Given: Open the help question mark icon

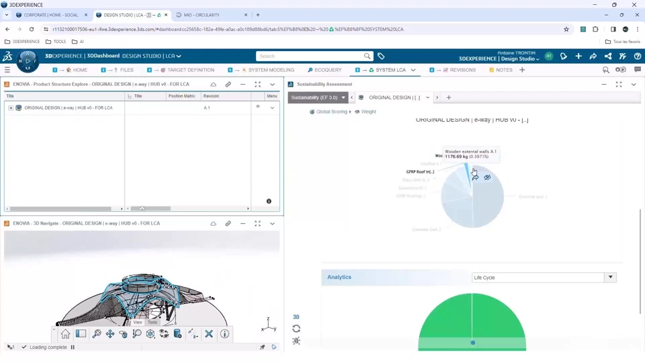Looking at the screenshot, I should tap(638, 56).
